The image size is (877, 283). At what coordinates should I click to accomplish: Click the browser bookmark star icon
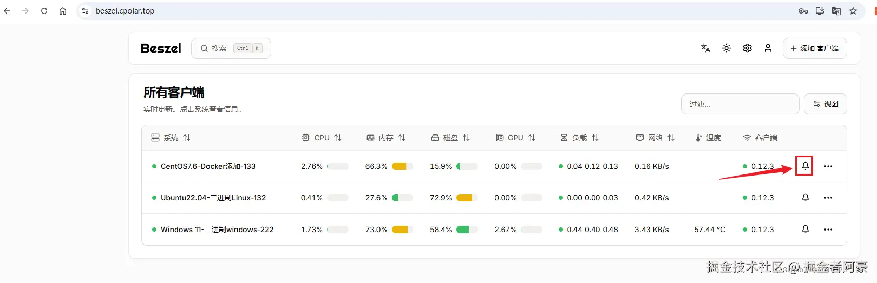853,11
